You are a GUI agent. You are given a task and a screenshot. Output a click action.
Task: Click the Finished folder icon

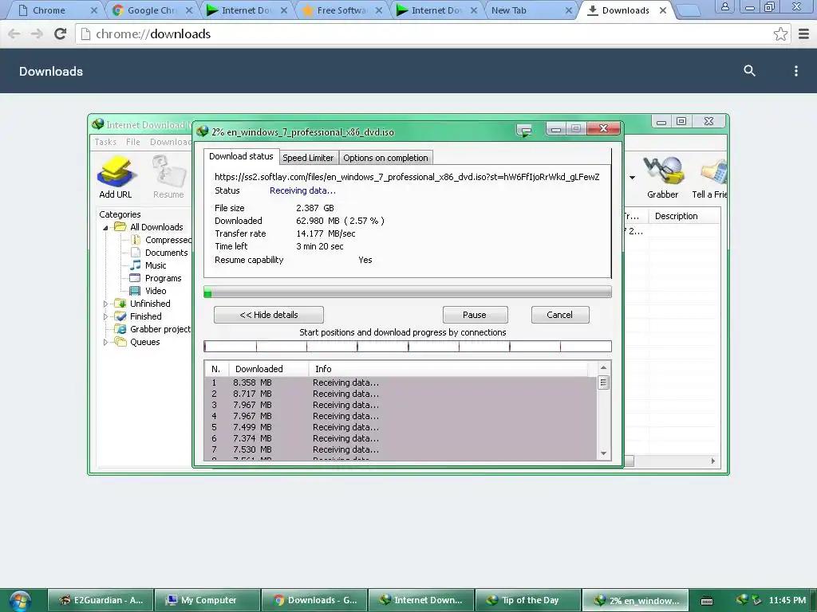tap(120, 316)
